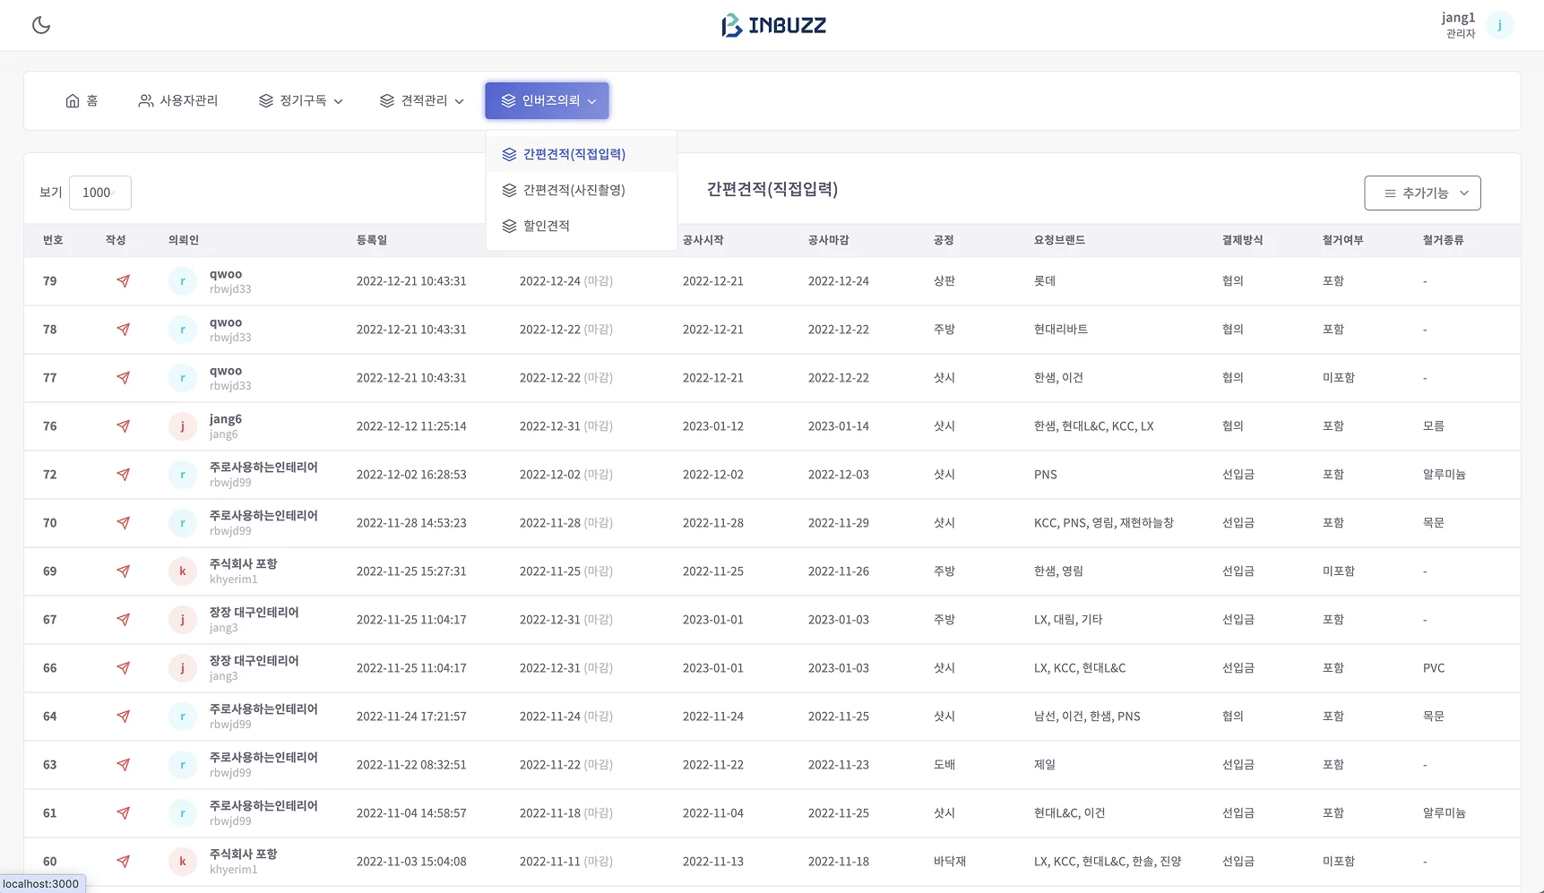Click brand cell 한샘, 현대L&C, KCC, LX
The image size is (1544, 893).
[1094, 426]
